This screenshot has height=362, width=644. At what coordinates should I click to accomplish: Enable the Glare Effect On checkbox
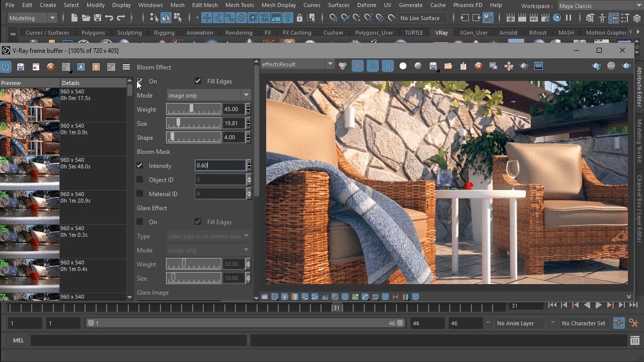139,222
